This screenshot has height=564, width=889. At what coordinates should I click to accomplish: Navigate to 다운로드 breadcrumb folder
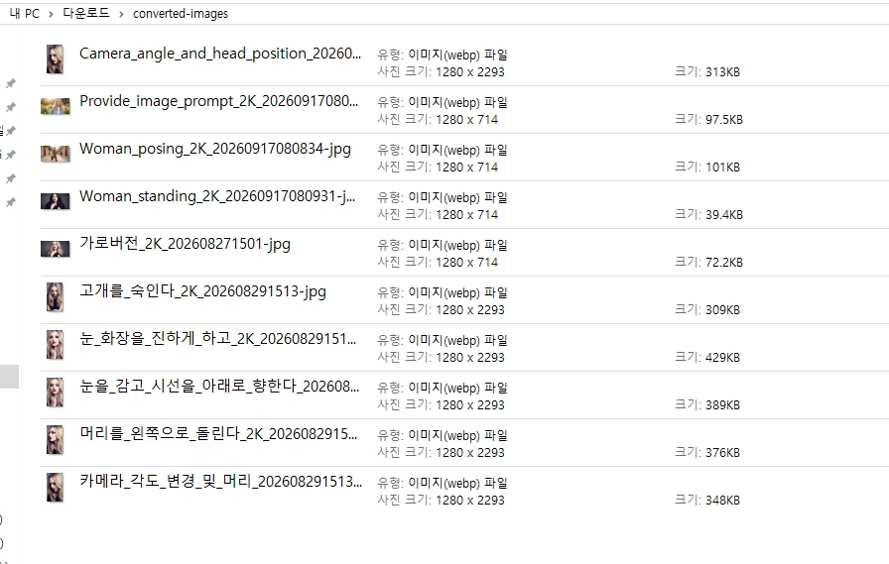click(x=86, y=13)
